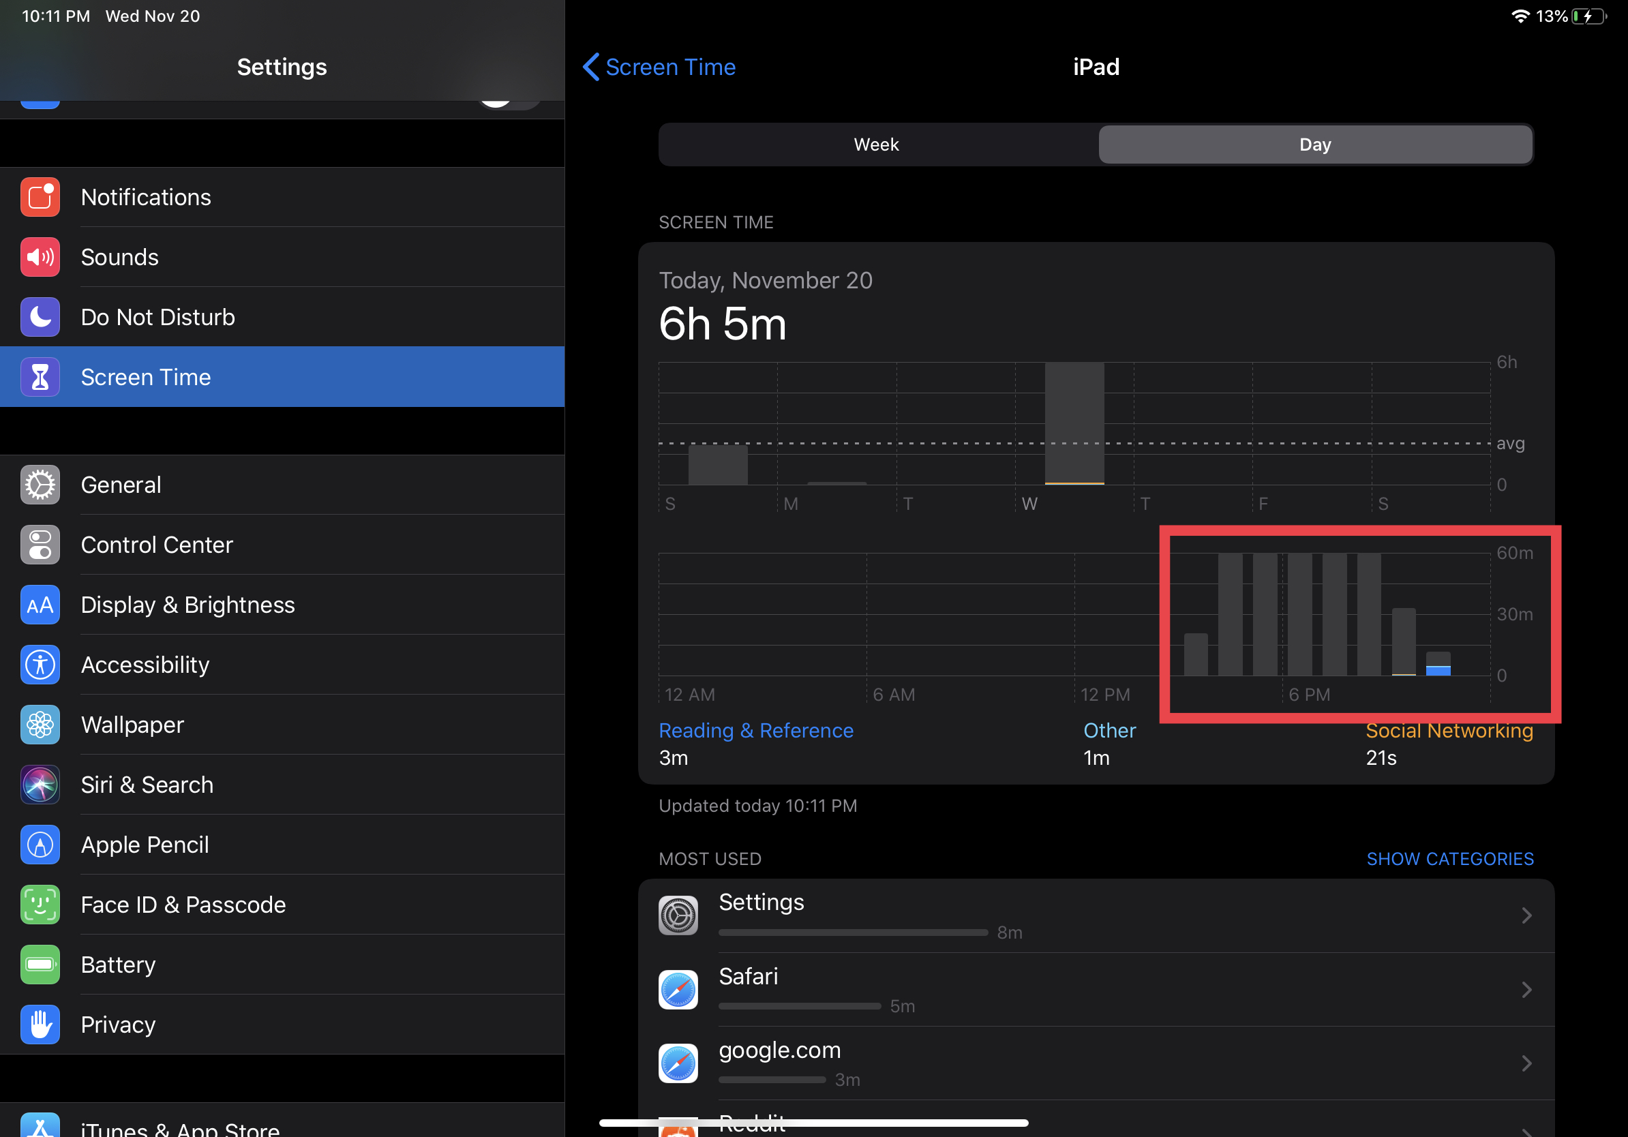Screen dimensions: 1628x1137
Task: Open General settings
Action: [x=282, y=485]
